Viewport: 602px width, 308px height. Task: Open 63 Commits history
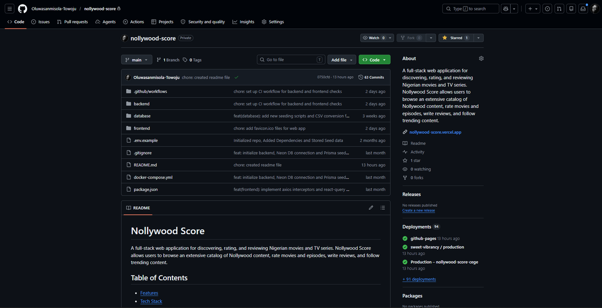[371, 77]
